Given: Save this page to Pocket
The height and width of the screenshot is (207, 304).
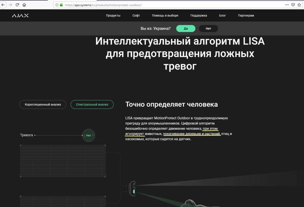Looking at the screenshot, I should (292, 5).
